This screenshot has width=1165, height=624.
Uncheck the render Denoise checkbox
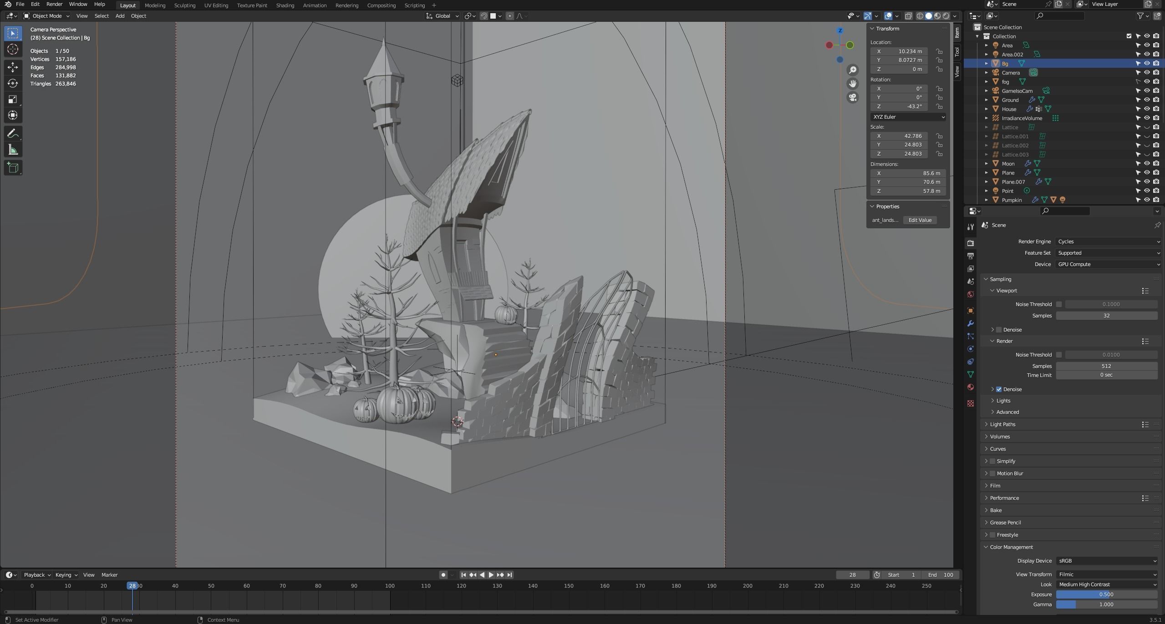[999, 389]
